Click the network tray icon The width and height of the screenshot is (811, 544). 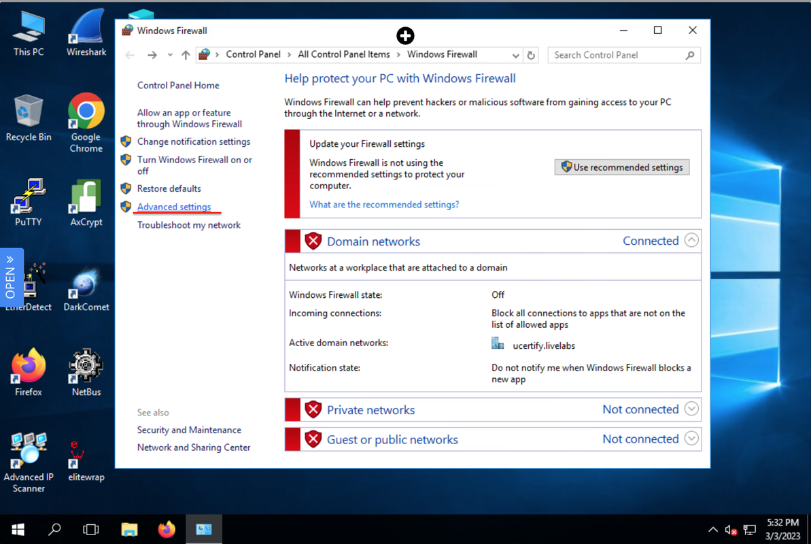pyautogui.click(x=749, y=530)
